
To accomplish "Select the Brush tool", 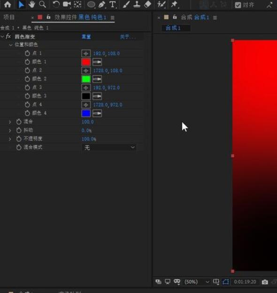I will tap(126, 4).
